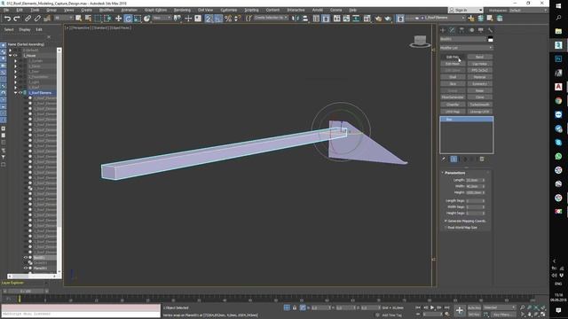Toggle the Angle Snap tool
Viewport: 568px width, 319px height.
point(218,18)
